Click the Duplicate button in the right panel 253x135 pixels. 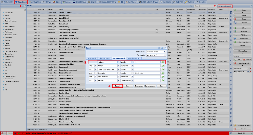tap(243, 23)
